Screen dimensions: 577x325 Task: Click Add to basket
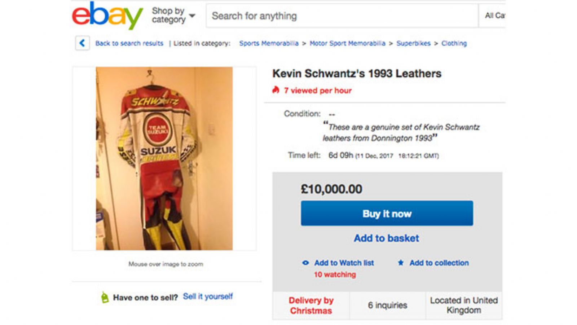[386, 238]
